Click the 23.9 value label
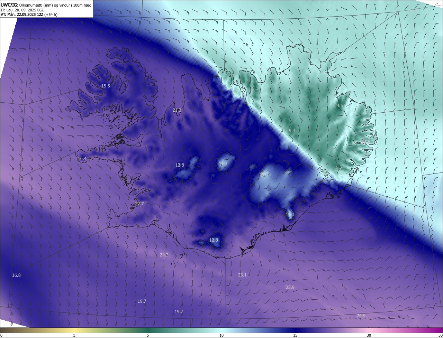Screen dimensions: 443x338 (x=290, y=288)
